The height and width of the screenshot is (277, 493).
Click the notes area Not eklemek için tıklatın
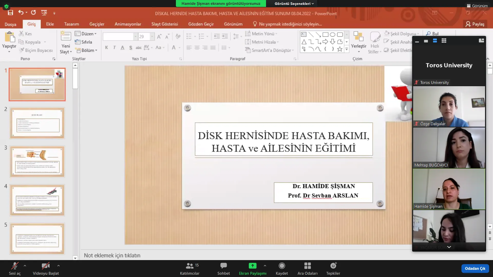[112, 255]
